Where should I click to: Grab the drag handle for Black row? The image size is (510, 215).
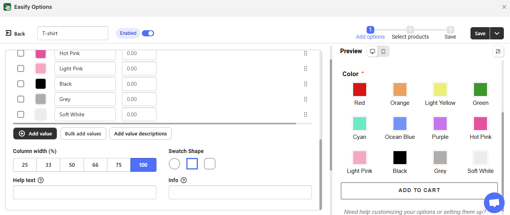click(x=306, y=84)
